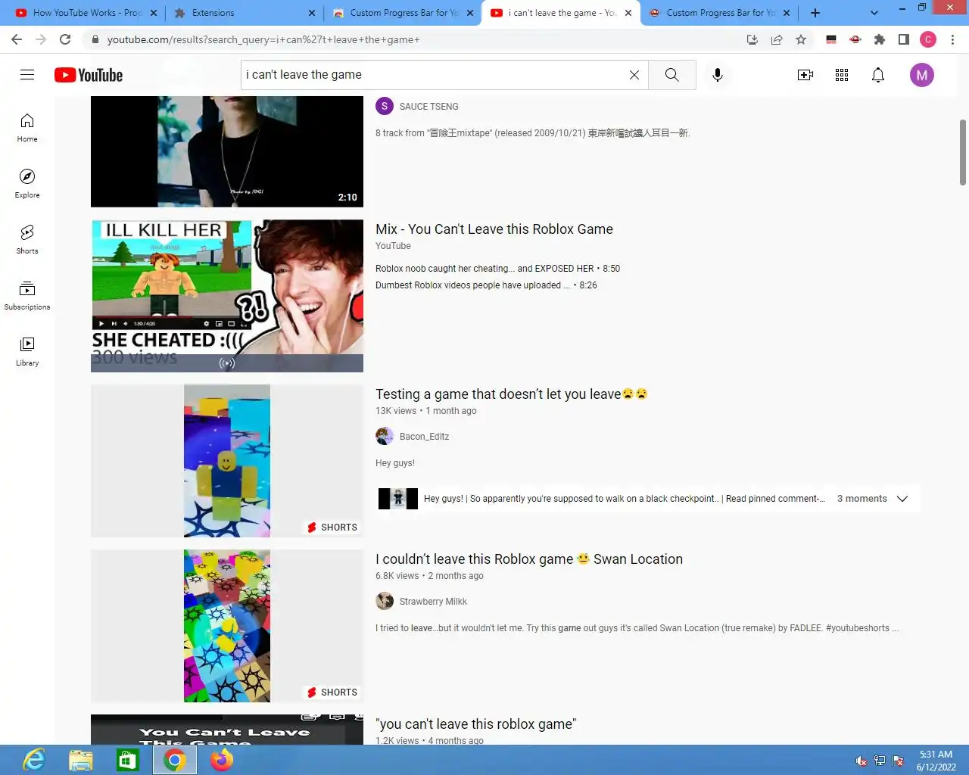Screen dimensions: 969x775
Task: Open the Create video button
Action: [805, 75]
